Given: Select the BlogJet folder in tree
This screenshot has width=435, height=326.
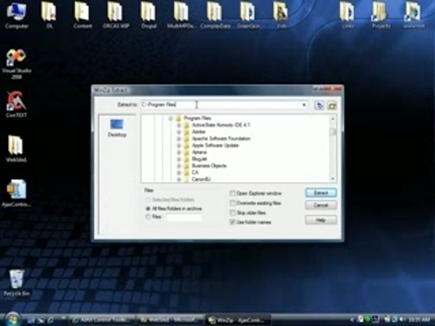Looking at the screenshot, I should click(x=199, y=159).
